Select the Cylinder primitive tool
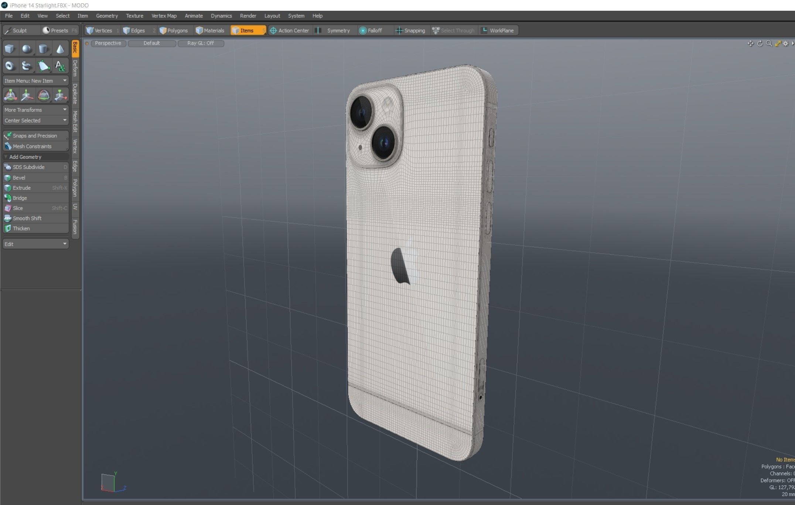The height and width of the screenshot is (505, 795). point(43,49)
